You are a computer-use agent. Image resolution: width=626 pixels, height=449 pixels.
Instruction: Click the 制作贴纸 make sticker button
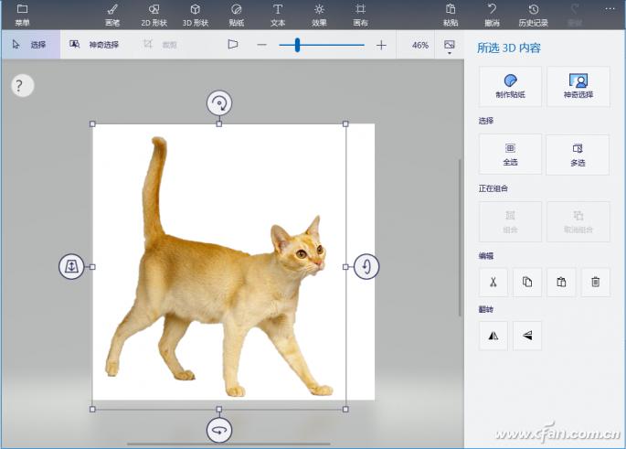510,86
